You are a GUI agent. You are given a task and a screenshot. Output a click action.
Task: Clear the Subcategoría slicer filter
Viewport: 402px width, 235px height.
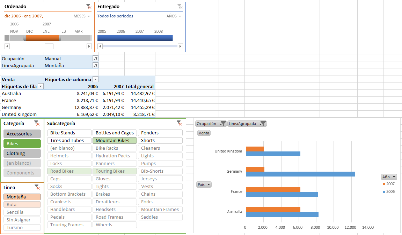pos(179,123)
